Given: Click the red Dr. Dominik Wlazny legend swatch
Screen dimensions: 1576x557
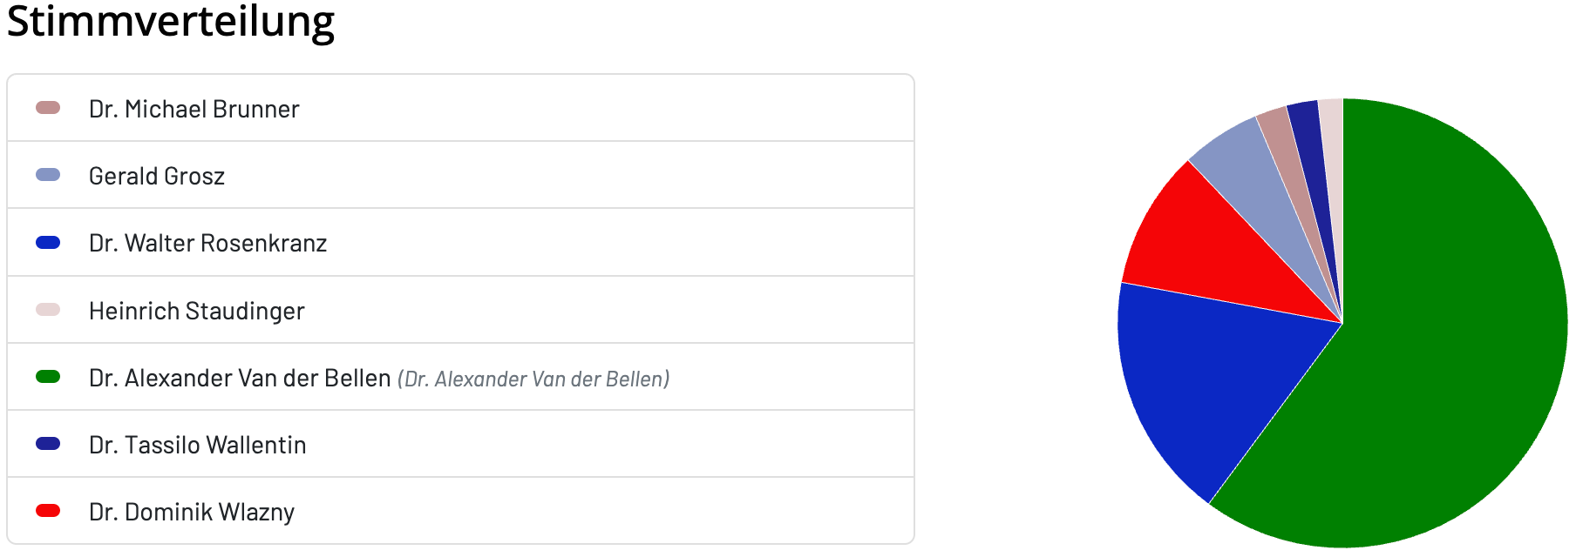Looking at the screenshot, I should pyautogui.click(x=48, y=511).
